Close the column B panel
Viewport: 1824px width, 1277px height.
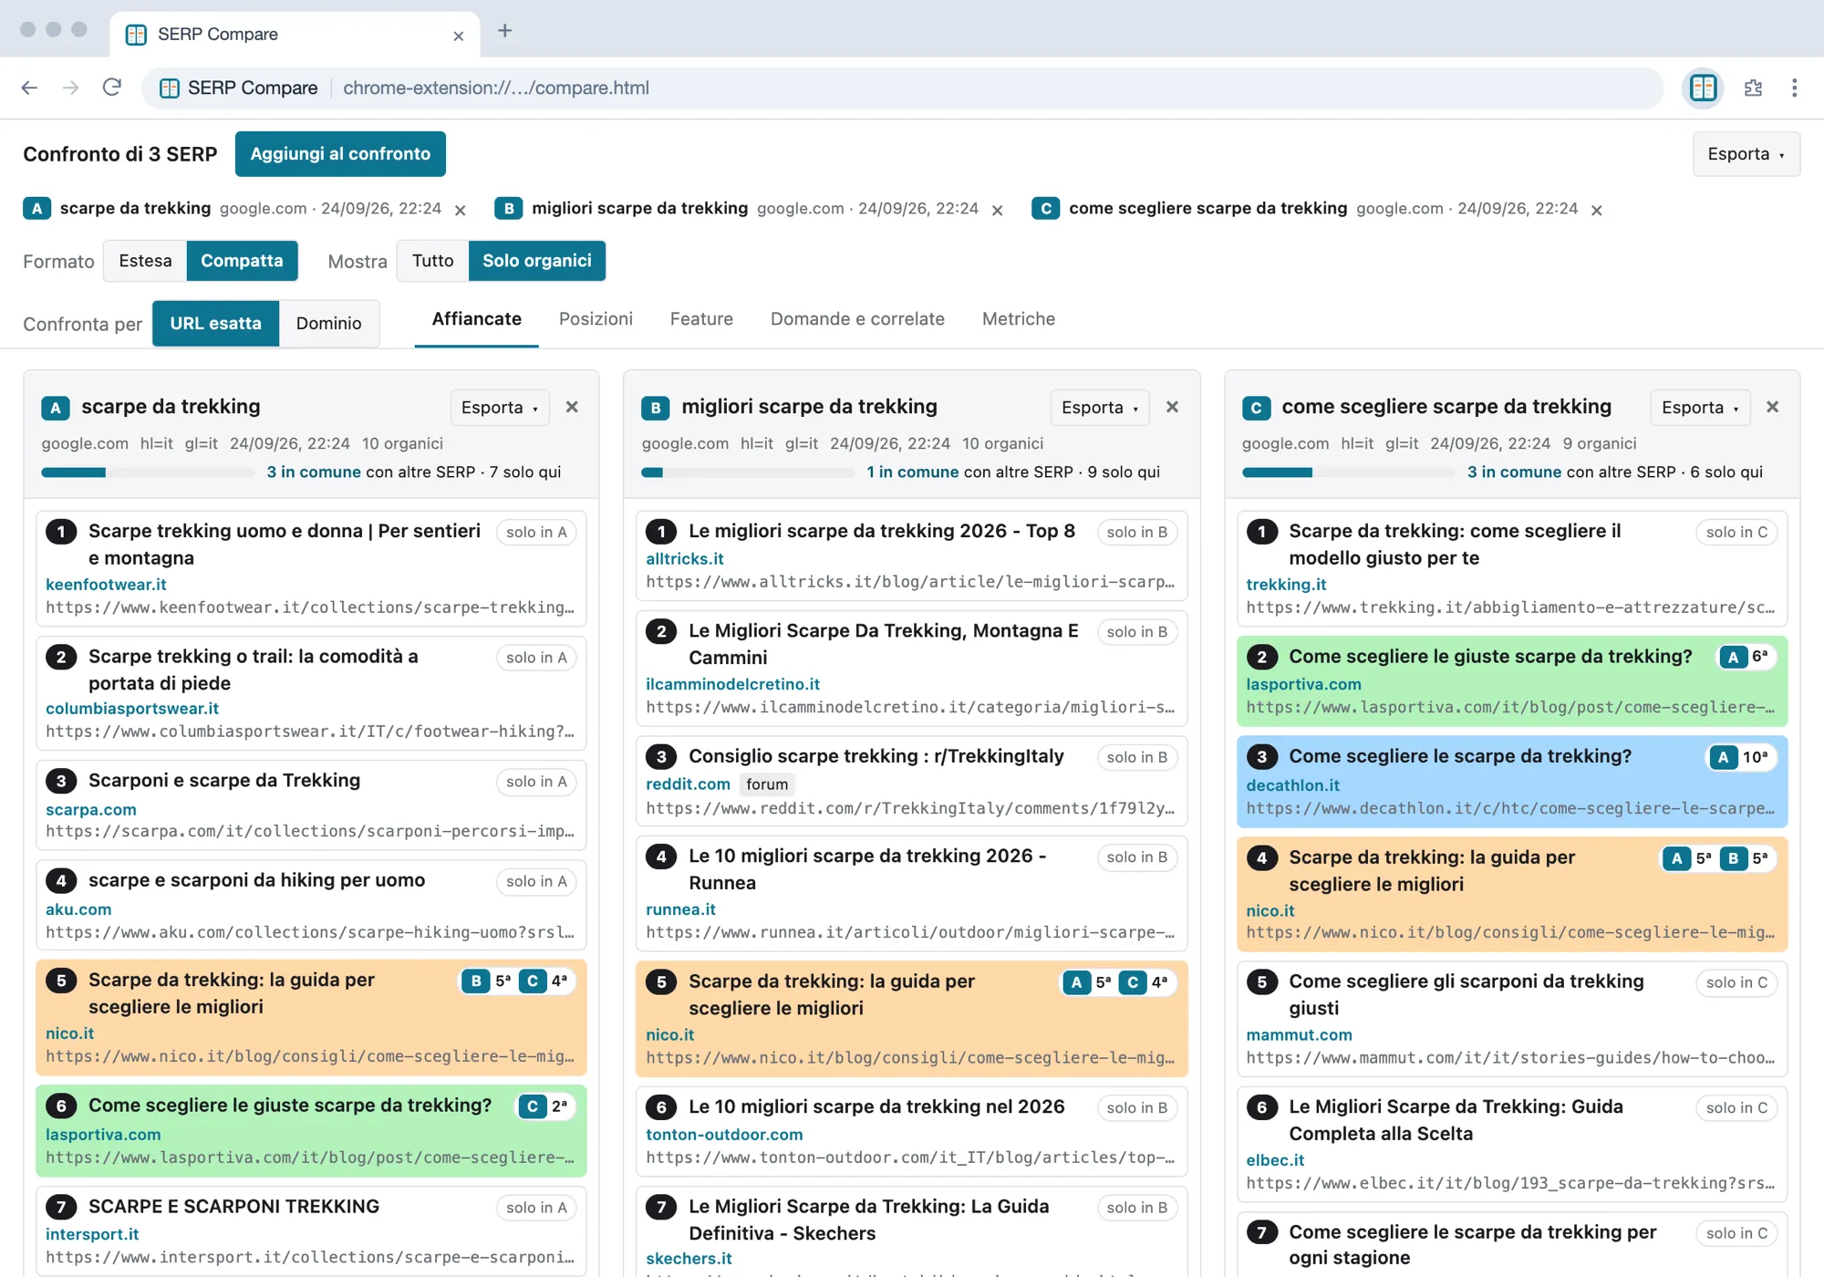[x=1172, y=407]
